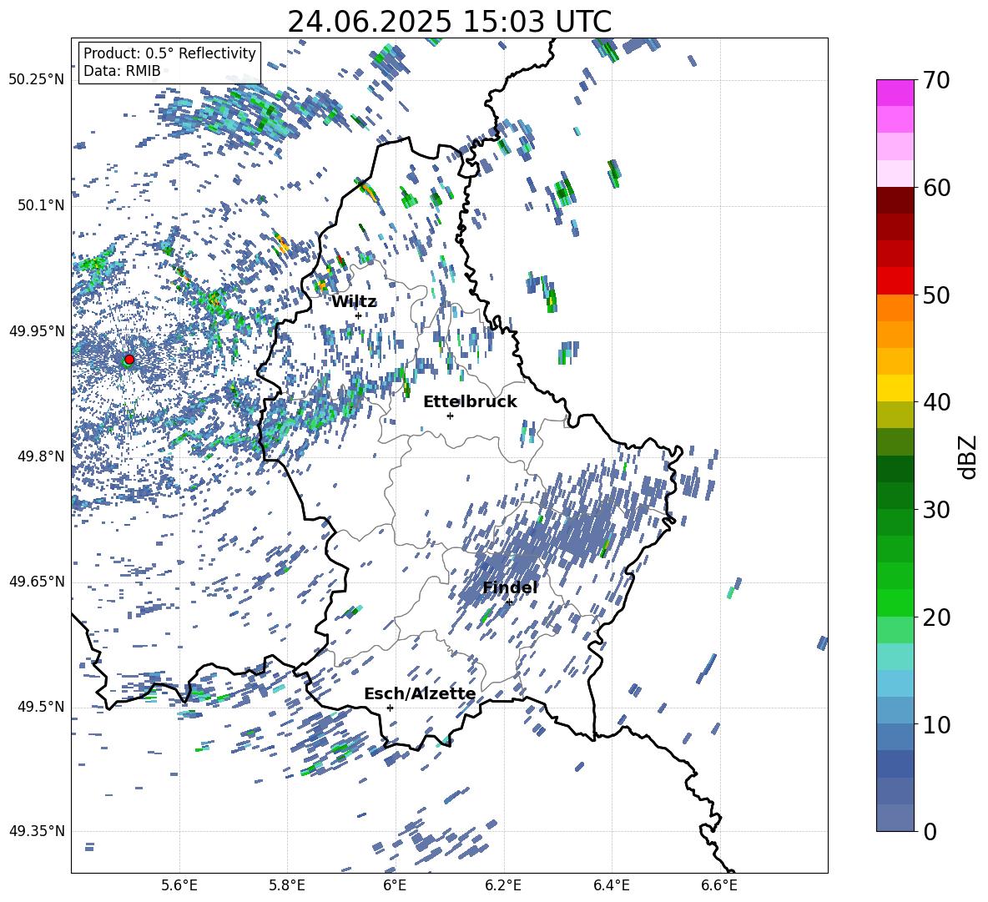Click the magenta top colorbar segment
Image resolution: width=988 pixels, height=902 pixels.
(x=895, y=93)
